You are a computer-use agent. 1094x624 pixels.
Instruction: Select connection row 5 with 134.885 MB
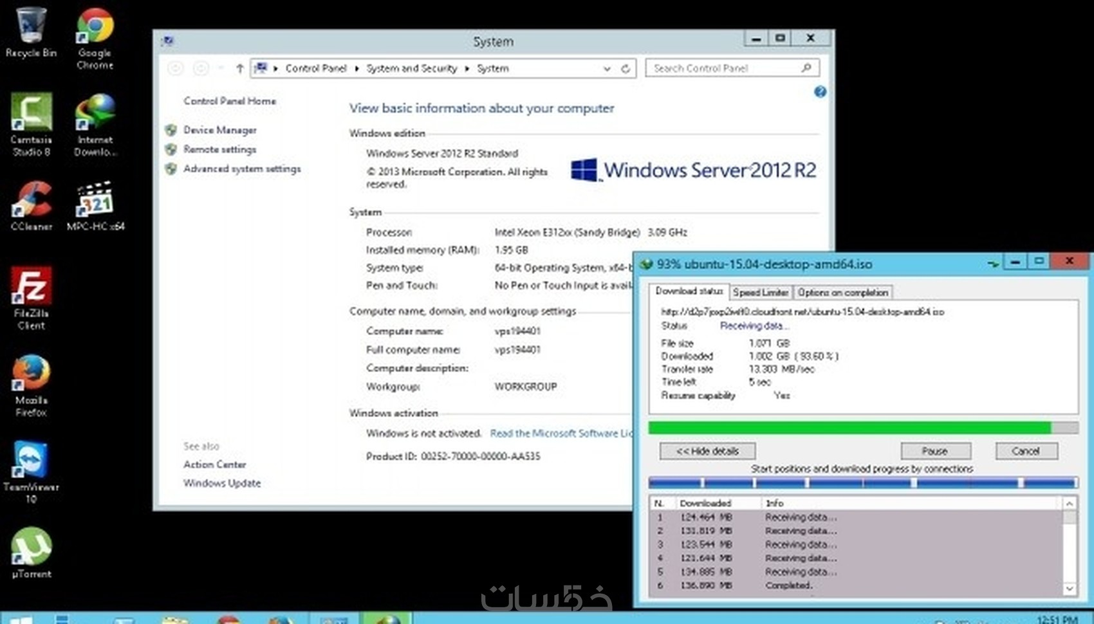855,571
